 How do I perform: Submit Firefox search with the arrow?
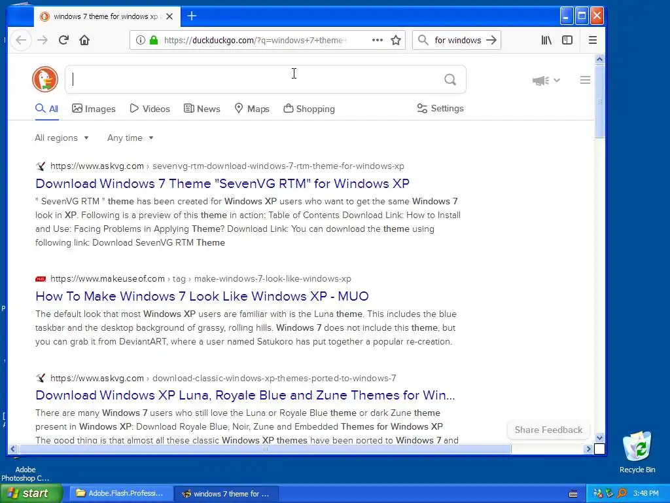coord(491,40)
